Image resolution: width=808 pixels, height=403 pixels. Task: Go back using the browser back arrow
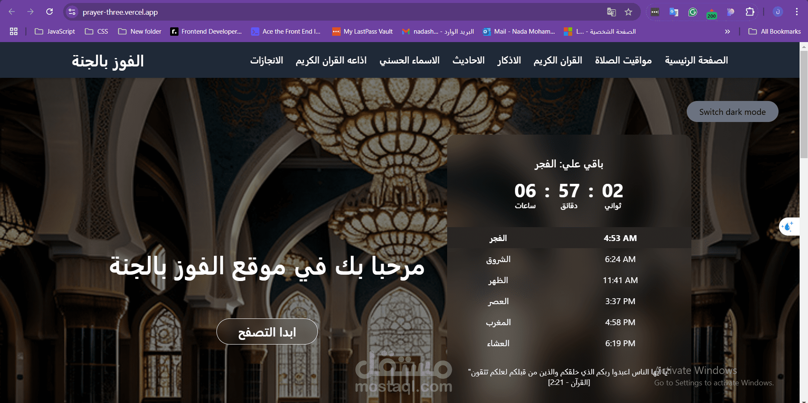(12, 12)
